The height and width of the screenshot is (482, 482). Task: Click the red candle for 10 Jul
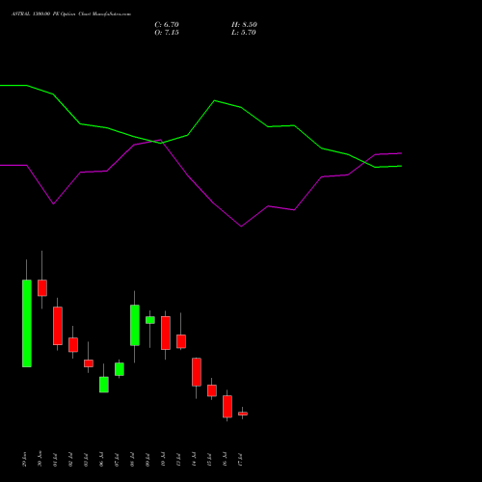pyautogui.click(x=166, y=333)
